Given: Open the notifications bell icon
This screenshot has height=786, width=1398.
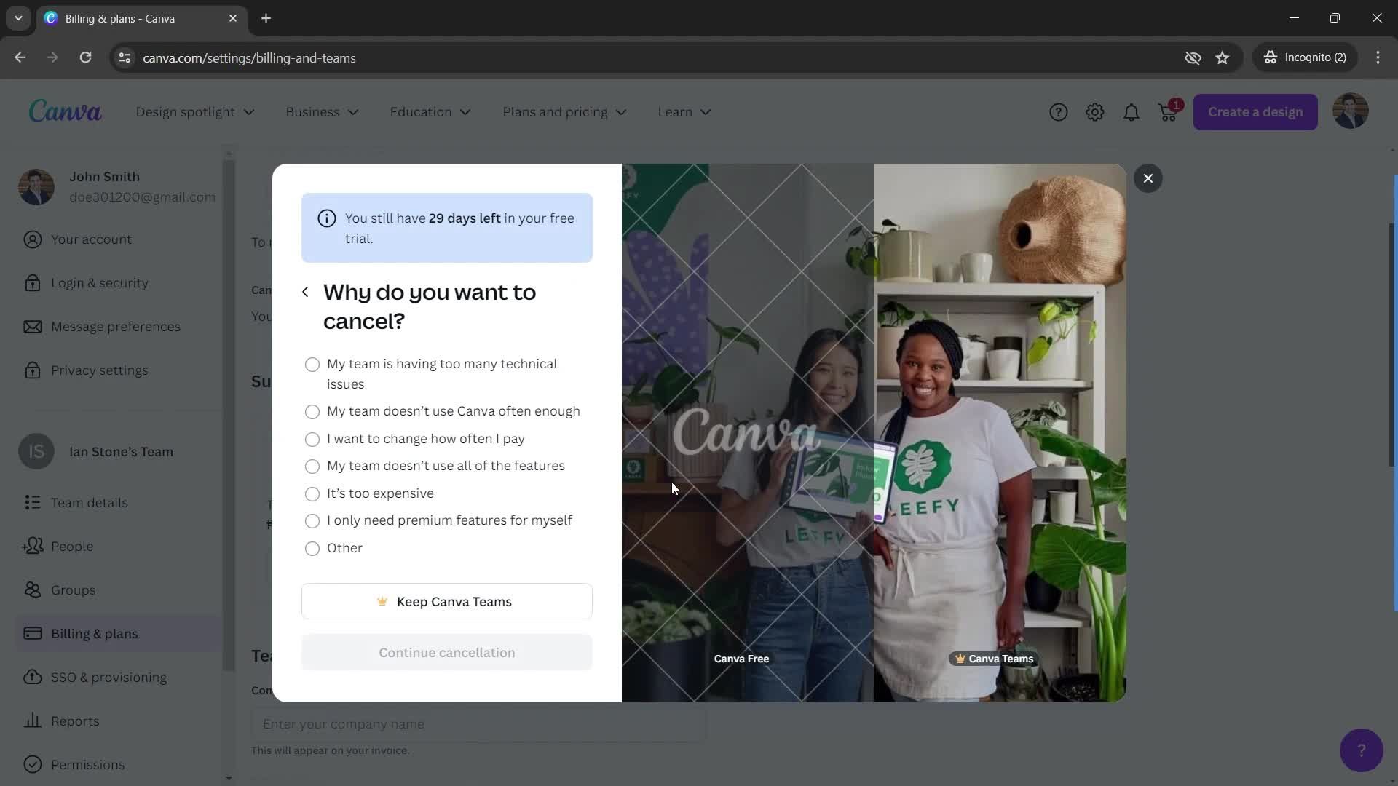Looking at the screenshot, I should coord(1131,112).
